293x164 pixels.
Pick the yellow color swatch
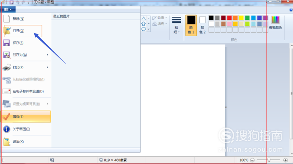coord(241,18)
